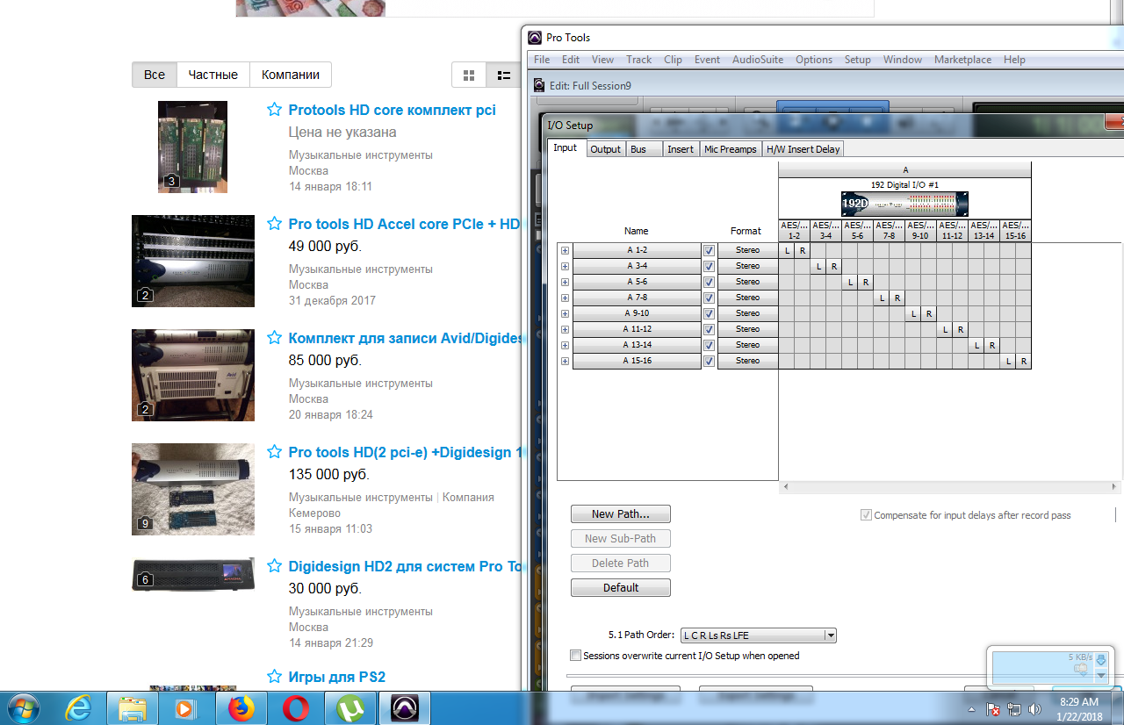Click the Edit: Full Session9 window icon
Viewport: 1124px width, 725px height.
[x=539, y=85]
